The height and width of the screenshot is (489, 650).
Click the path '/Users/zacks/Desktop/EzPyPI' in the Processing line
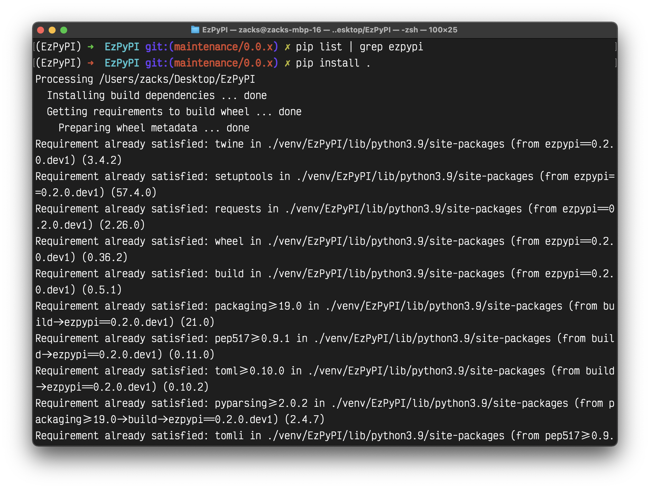(x=177, y=79)
